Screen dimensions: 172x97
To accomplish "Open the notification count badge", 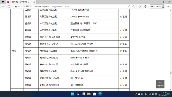I will point(169,94).
